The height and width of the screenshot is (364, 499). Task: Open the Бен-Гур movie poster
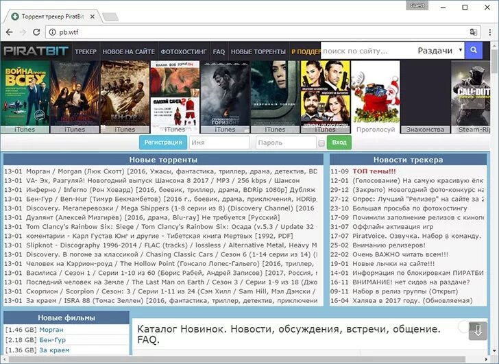[125, 97]
